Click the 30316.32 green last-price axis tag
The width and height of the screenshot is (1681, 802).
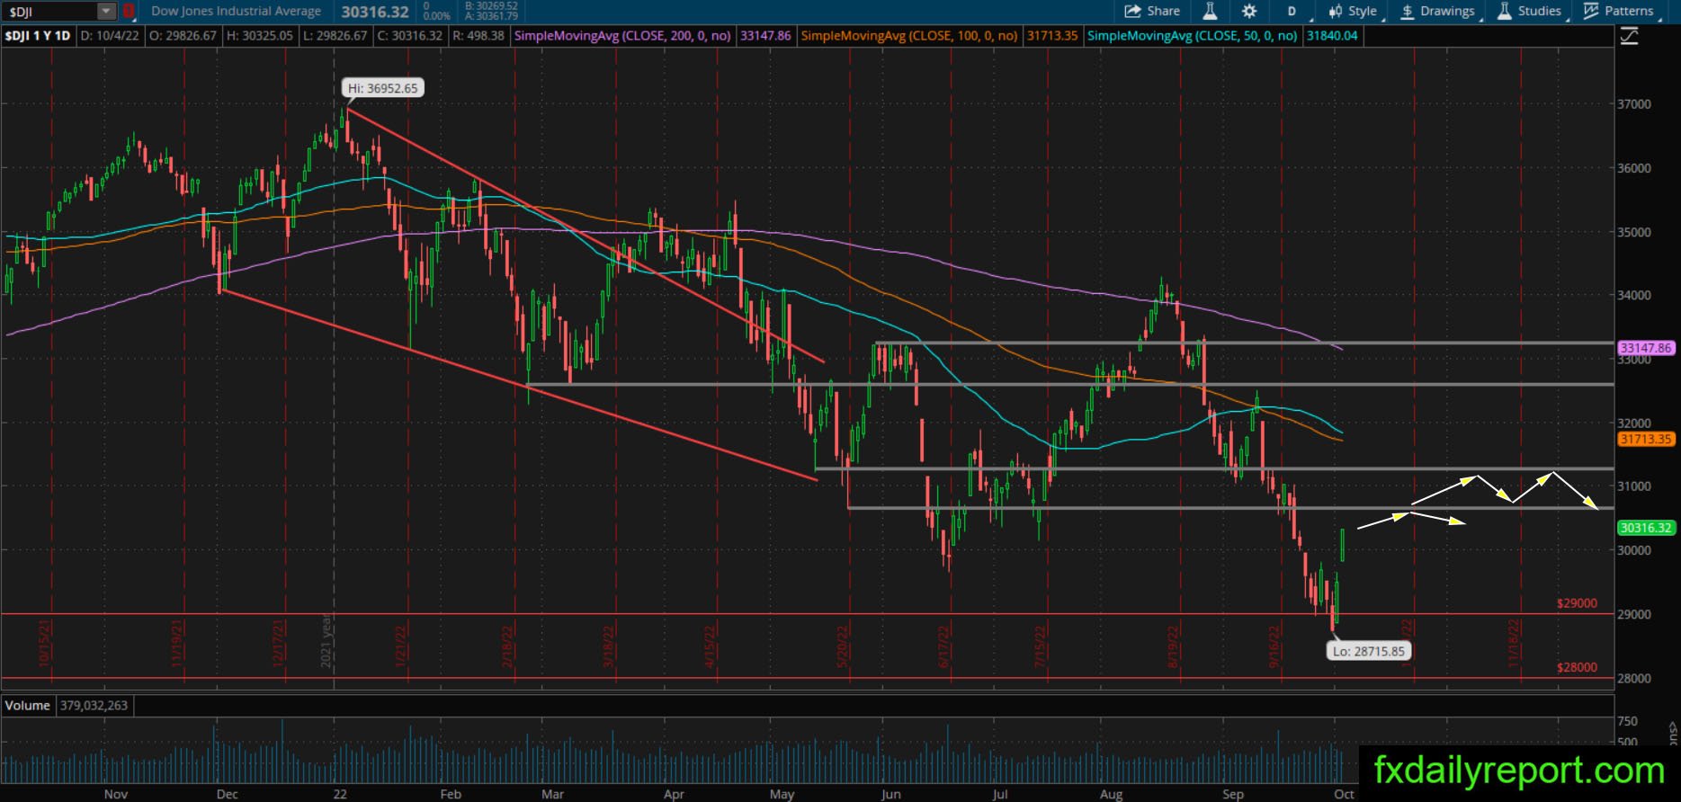coord(1646,528)
